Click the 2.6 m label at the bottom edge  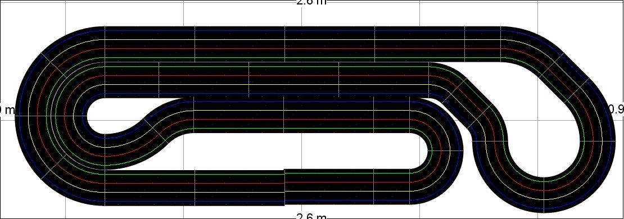tap(311, 216)
